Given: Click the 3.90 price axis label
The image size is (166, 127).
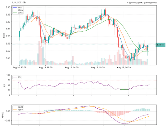Looking at the screenshot, I should pos(8,7).
